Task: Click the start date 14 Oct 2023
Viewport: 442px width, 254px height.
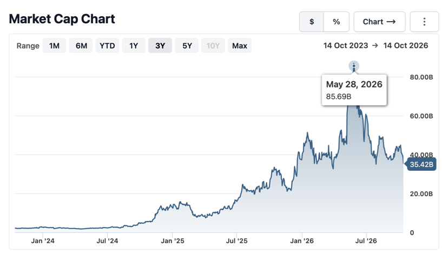Action: 346,45
